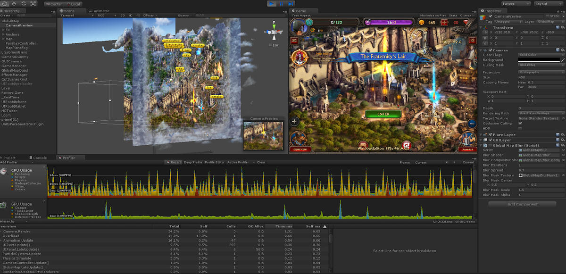Click the Play button

(272, 4)
